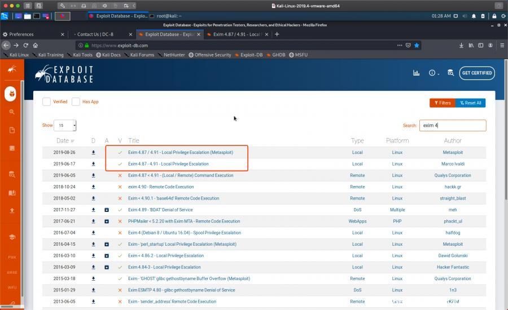Switch to the Exim 4.87 / 4.91 tab

pyautogui.click(x=237, y=34)
